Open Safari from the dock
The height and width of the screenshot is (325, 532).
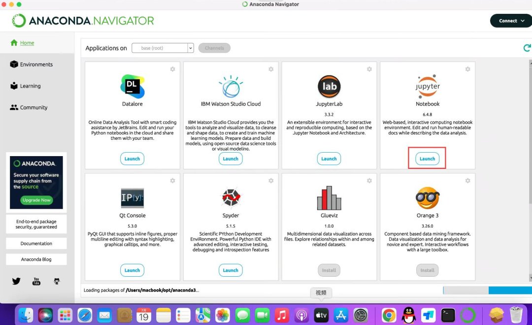pyautogui.click(x=85, y=315)
